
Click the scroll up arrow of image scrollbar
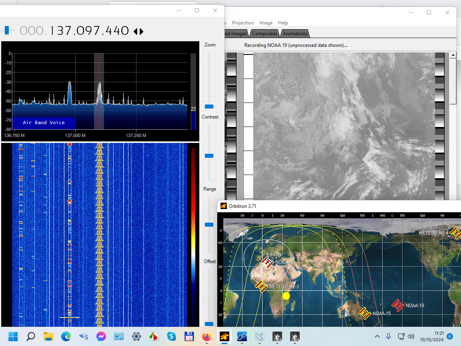tap(453, 55)
